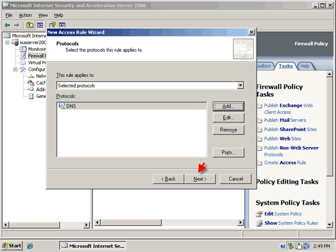Click the Edit System Policy icon
Image resolution: width=336 pixels, height=252 pixels.
(x=259, y=214)
